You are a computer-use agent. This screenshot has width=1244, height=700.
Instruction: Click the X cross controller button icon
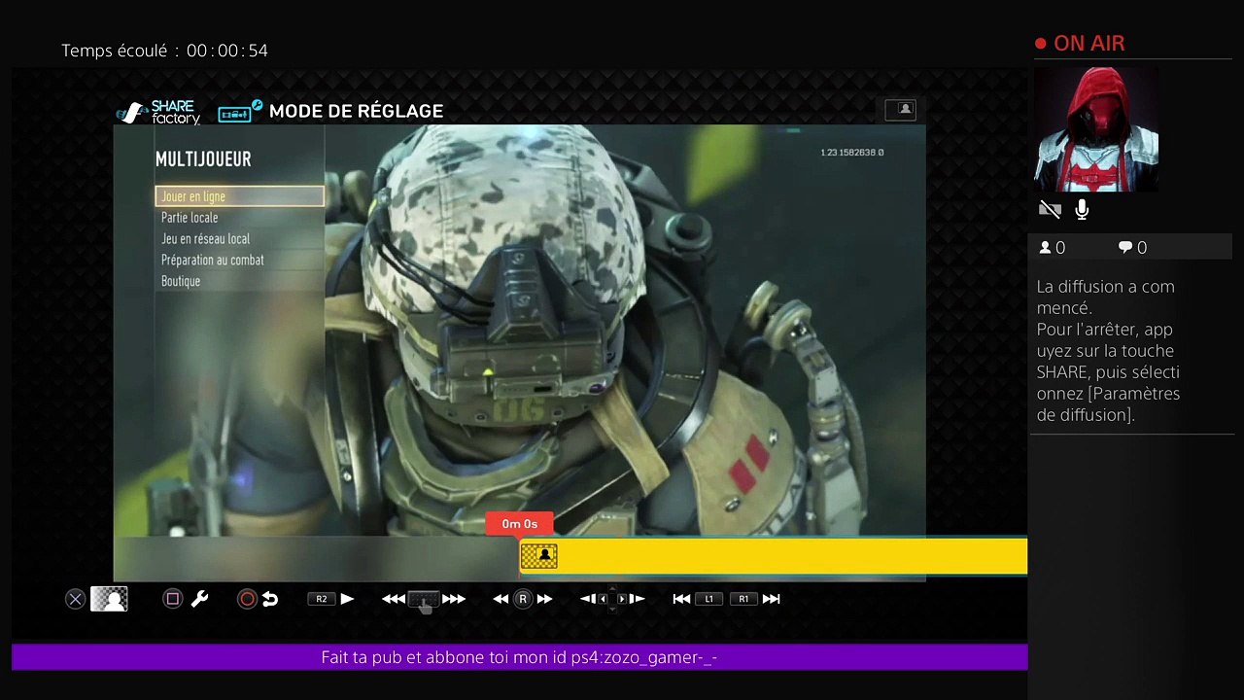pyautogui.click(x=76, y=599)
